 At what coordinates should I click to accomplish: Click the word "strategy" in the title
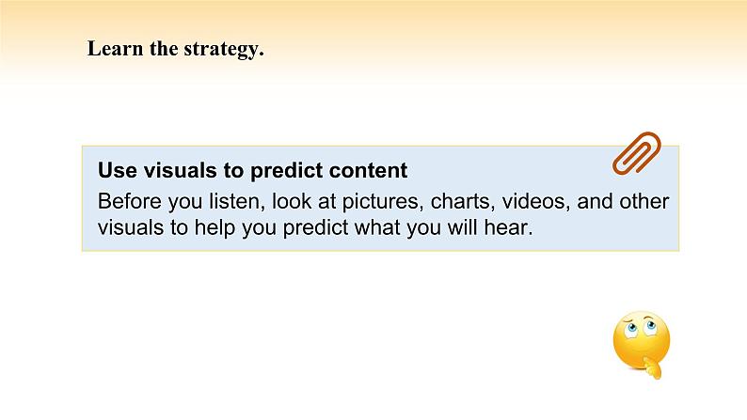click(x=221, y=50)
